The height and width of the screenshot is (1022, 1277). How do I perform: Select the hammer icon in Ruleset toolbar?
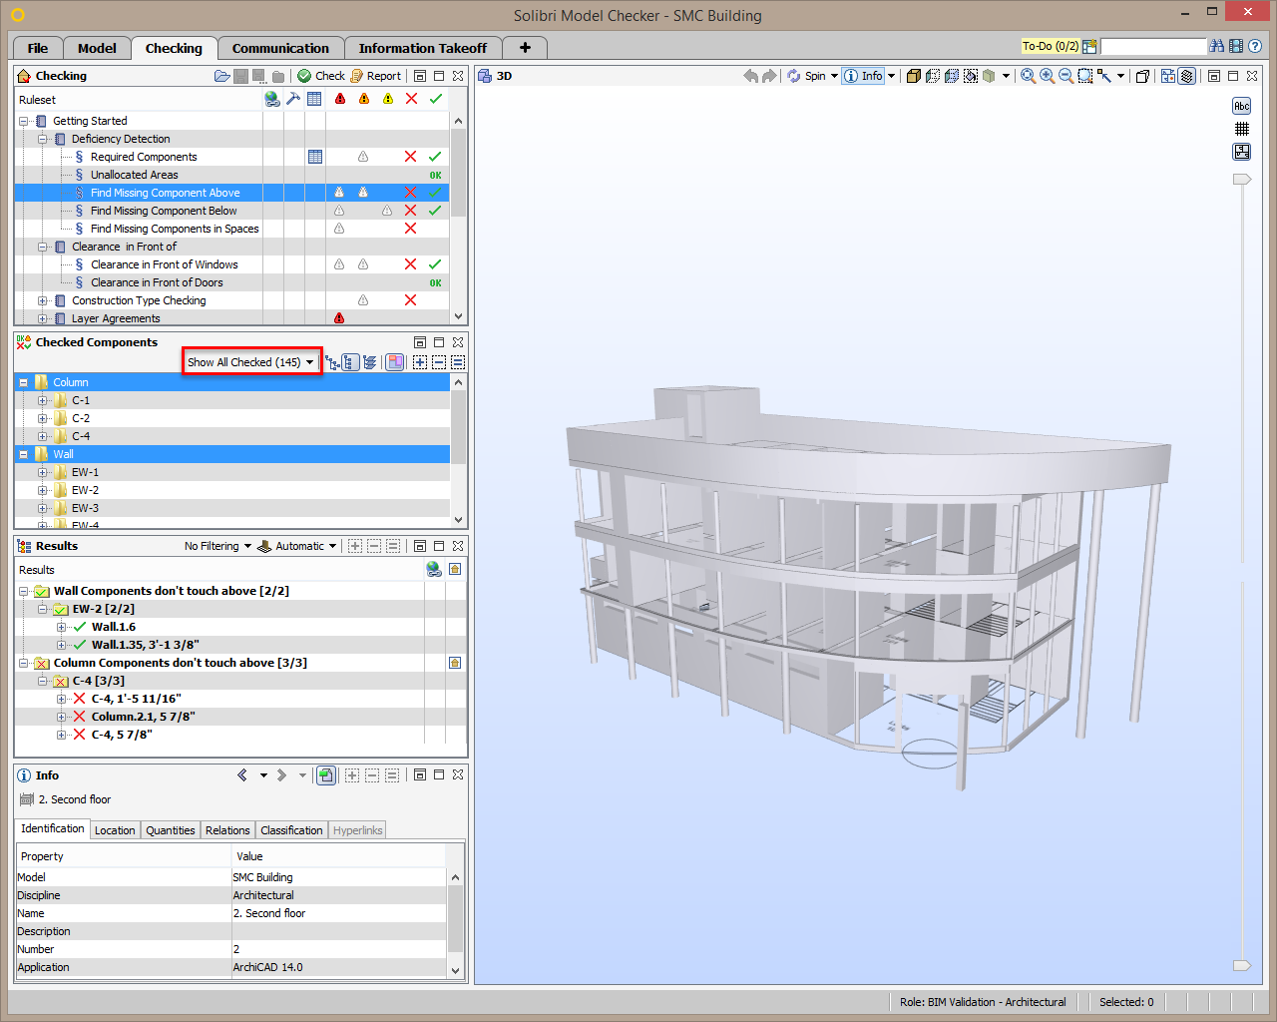295,98
